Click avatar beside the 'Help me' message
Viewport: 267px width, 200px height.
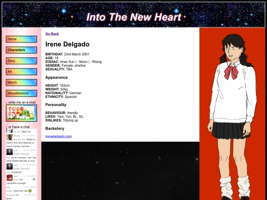coord(9,131)
